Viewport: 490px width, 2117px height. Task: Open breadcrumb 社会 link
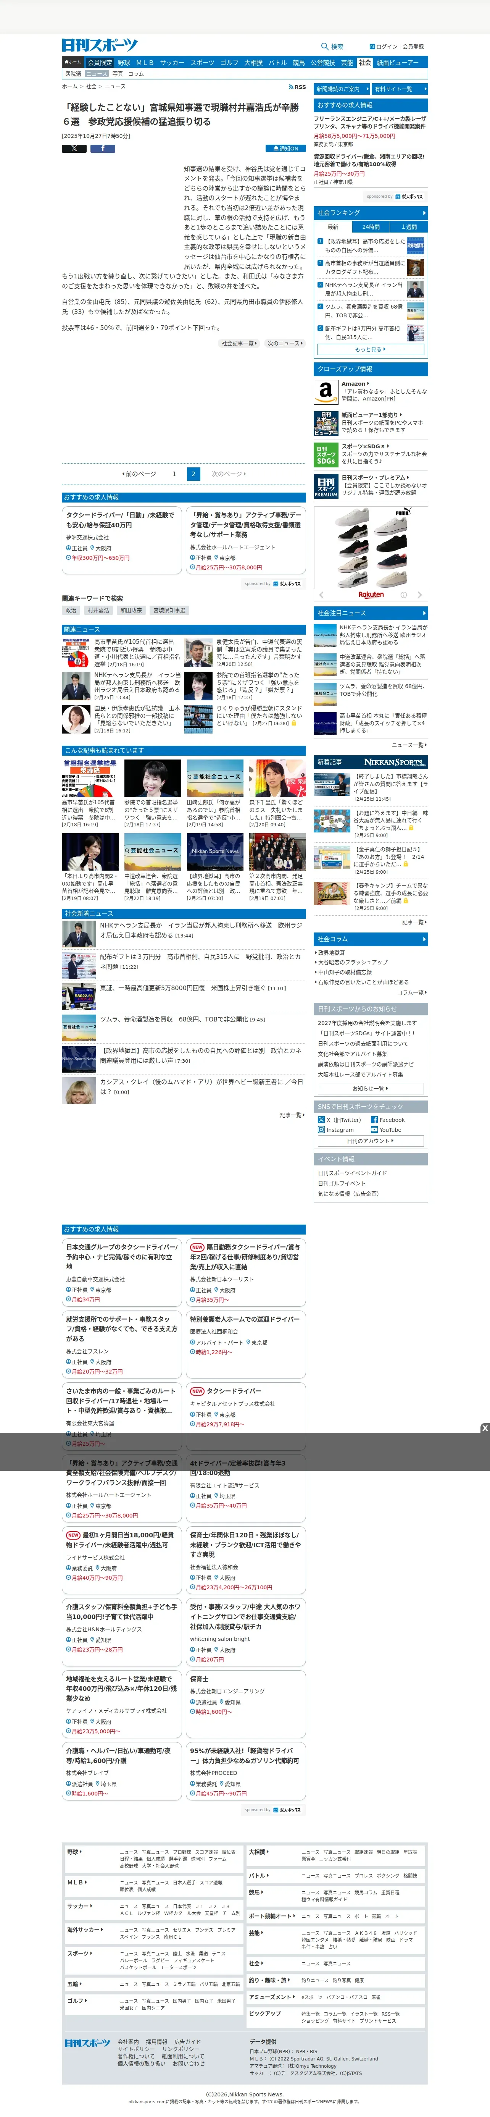(x=91, y=86)
